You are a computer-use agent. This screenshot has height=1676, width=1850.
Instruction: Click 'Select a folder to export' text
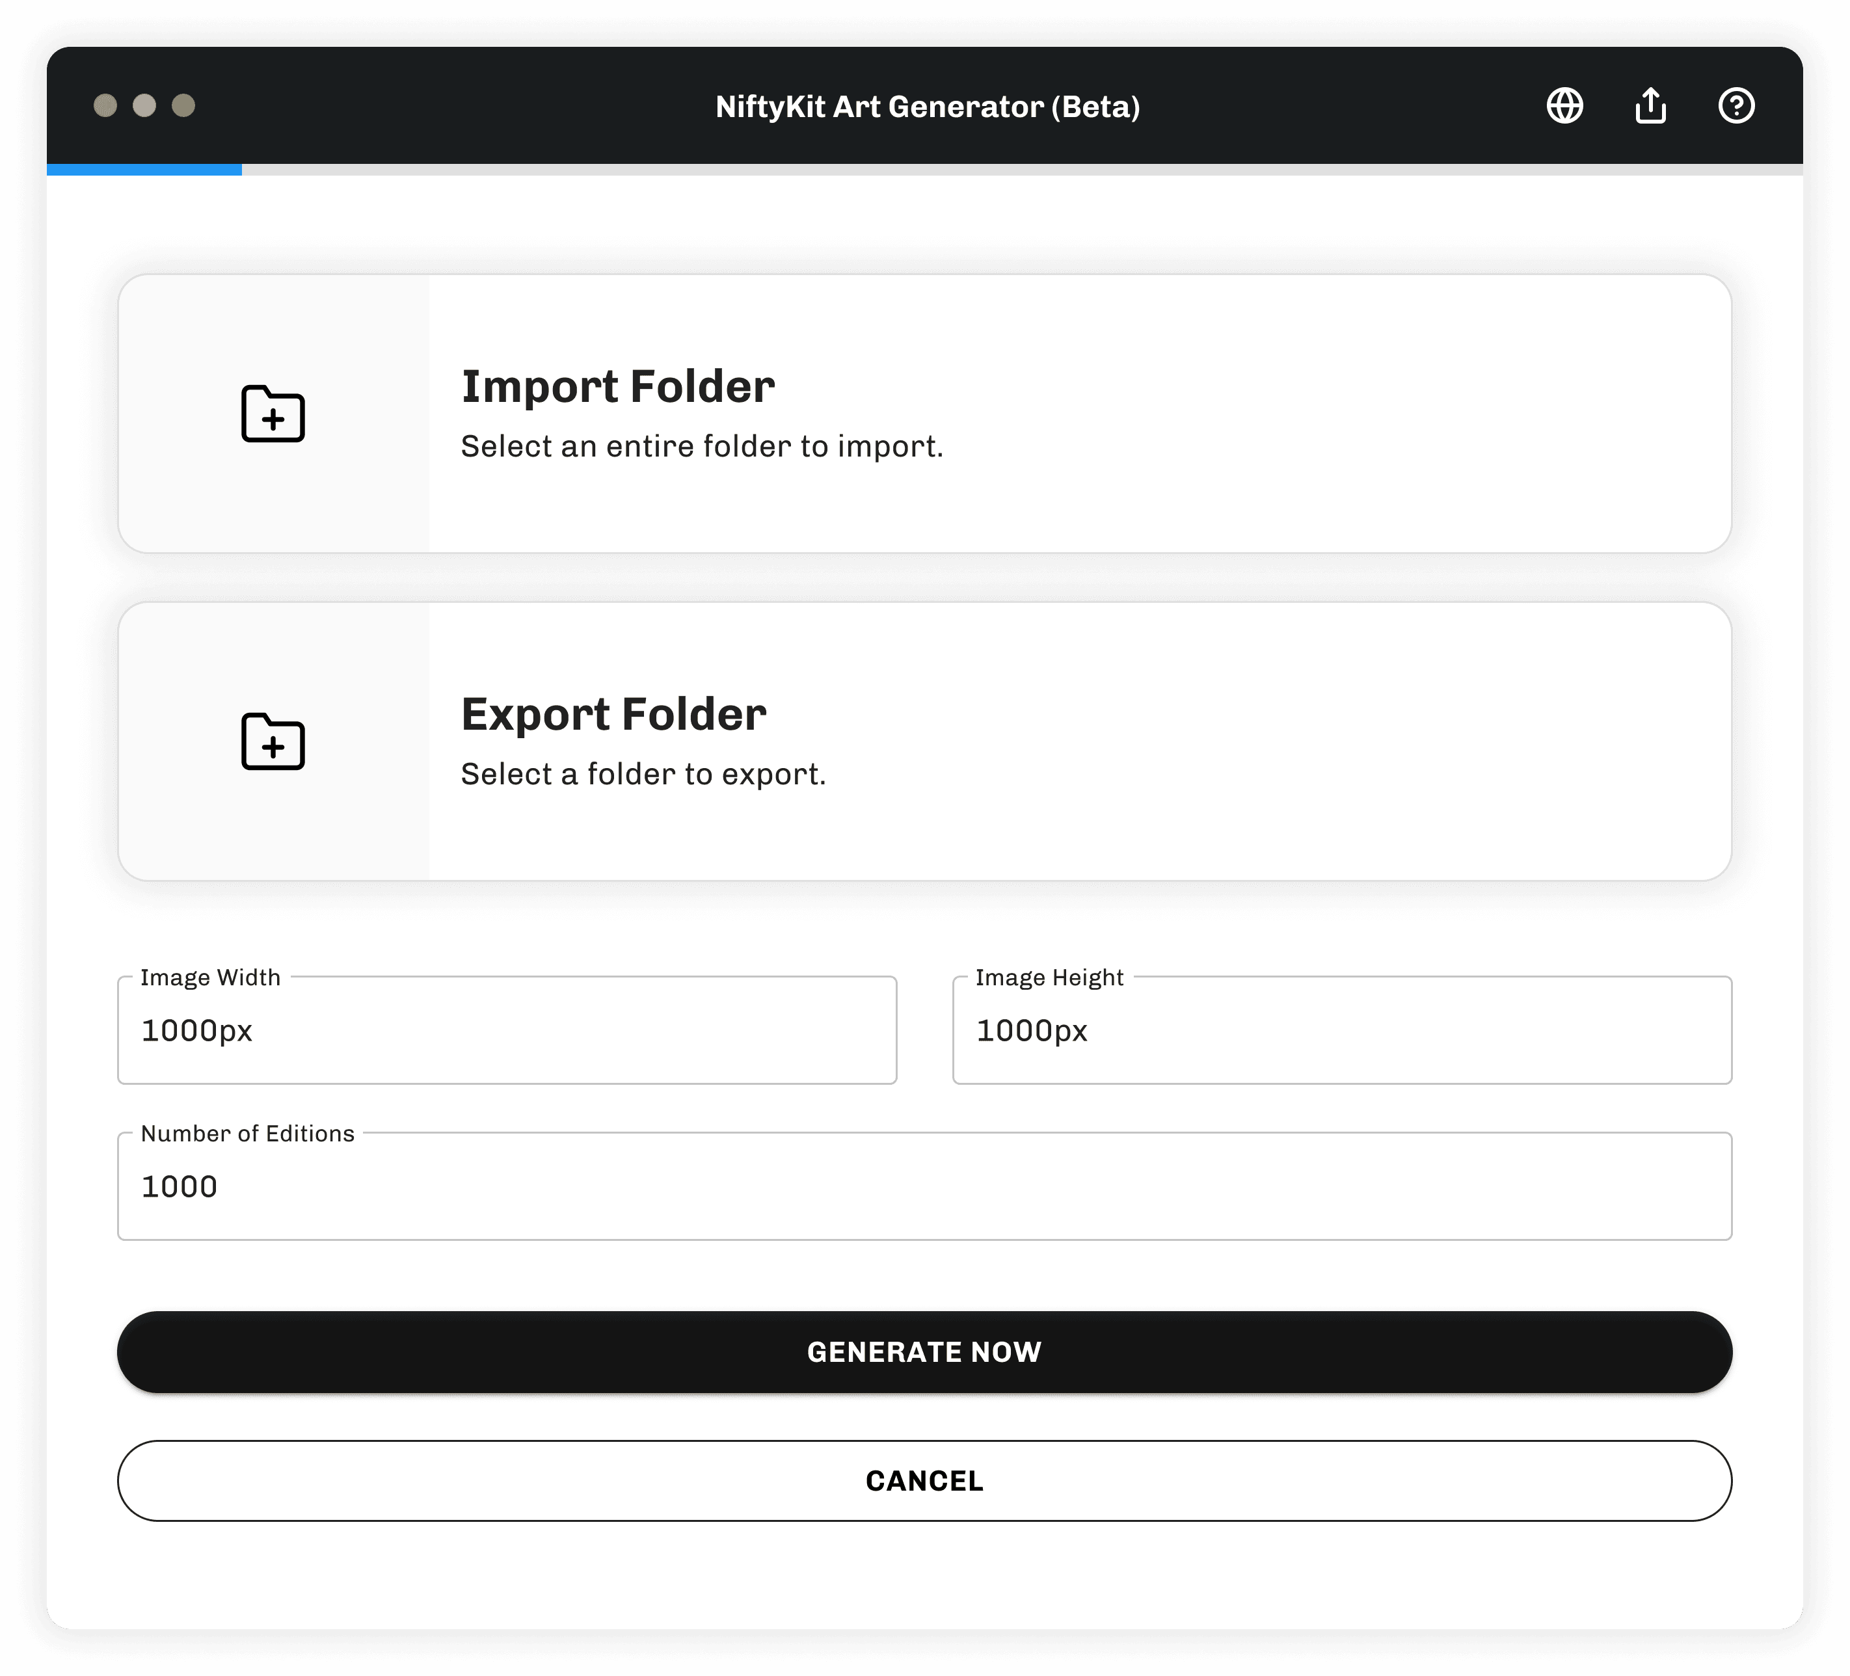click(643, 774)
